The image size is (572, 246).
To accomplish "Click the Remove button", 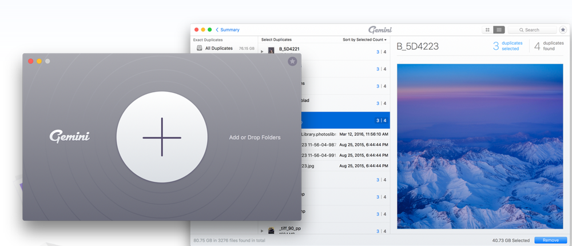I will tap(550, 240).
